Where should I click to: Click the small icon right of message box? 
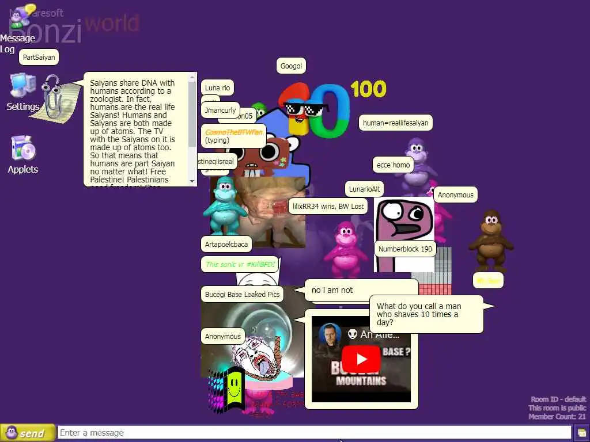coord(582,434)
